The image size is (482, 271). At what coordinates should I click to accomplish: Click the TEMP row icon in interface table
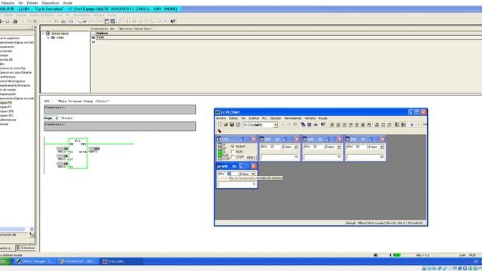pyautogui.click(x=93, y=38)
